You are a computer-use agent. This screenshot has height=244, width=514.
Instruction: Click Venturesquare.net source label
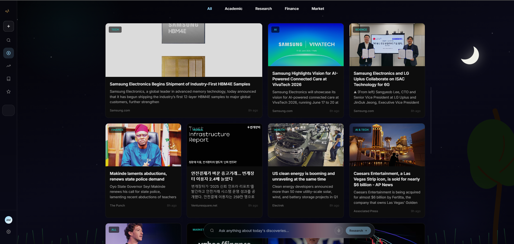tap(204, 205)
